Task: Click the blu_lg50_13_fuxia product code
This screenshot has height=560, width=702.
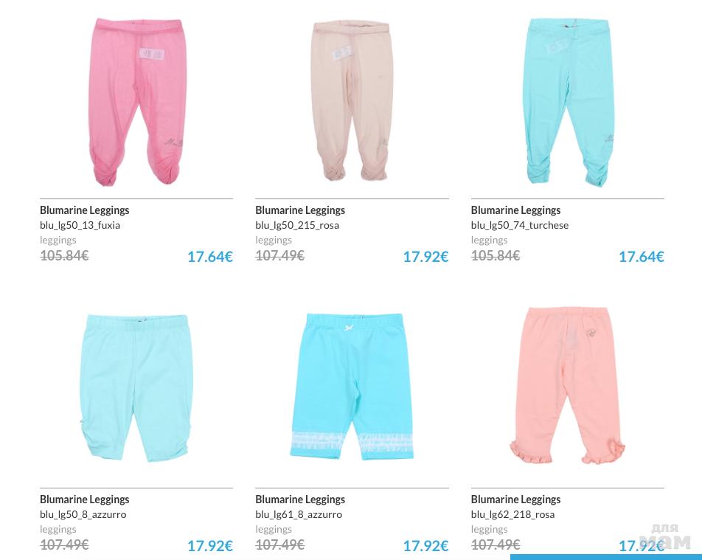Action: coord(80,225)
